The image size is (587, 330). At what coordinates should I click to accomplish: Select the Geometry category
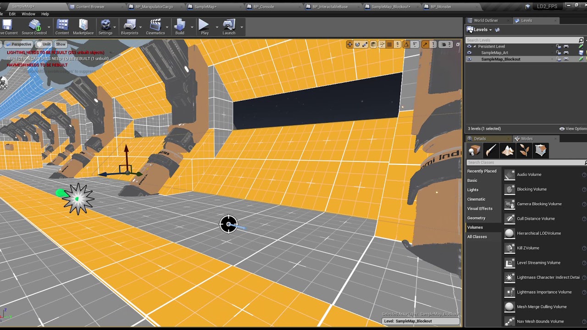pyautogui.click(x=476, y=218)
